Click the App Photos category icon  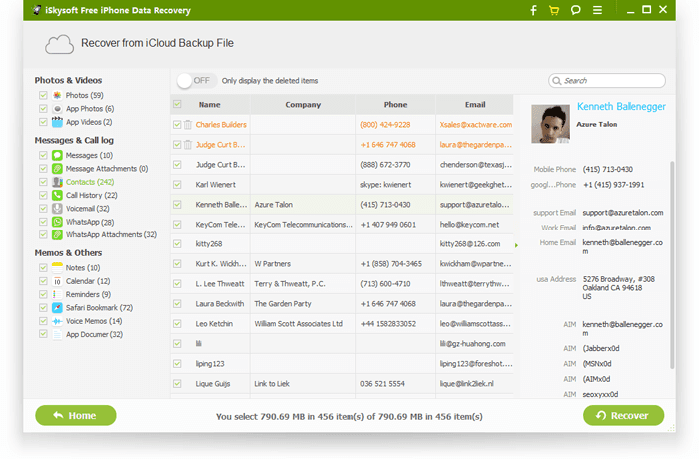coord(57,109)
